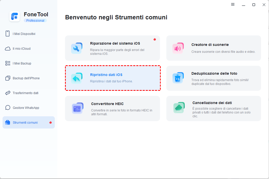The height and width of the screenshot is (179, 269).
Task: Click the trash icon for Deduplicazione delle foto
Action: pyautogui.click(x=178, y=78)
